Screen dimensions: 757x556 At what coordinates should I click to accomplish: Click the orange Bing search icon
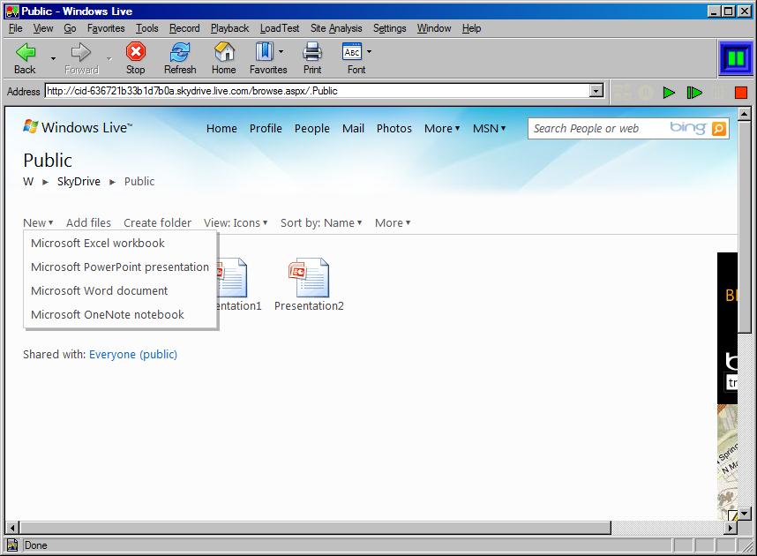[x=719, y=129]
